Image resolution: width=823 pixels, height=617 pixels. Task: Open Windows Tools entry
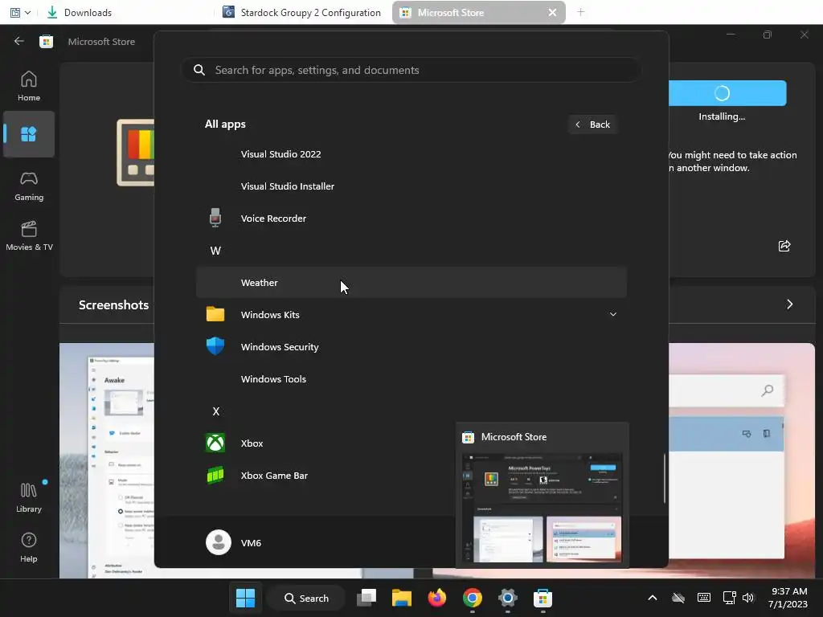(x=411, y=379)
